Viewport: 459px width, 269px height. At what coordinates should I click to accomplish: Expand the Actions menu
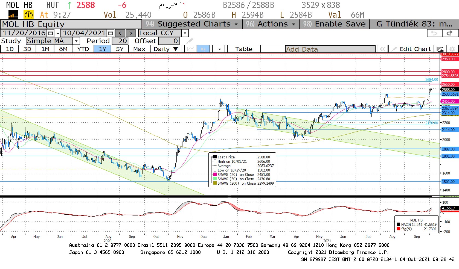[x=271, y=24]
